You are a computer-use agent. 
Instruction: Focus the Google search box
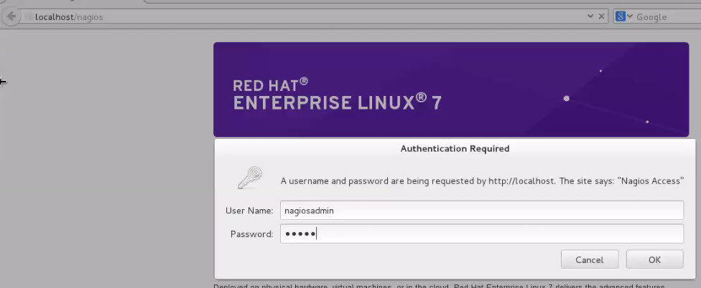click(x=669, y=17)
